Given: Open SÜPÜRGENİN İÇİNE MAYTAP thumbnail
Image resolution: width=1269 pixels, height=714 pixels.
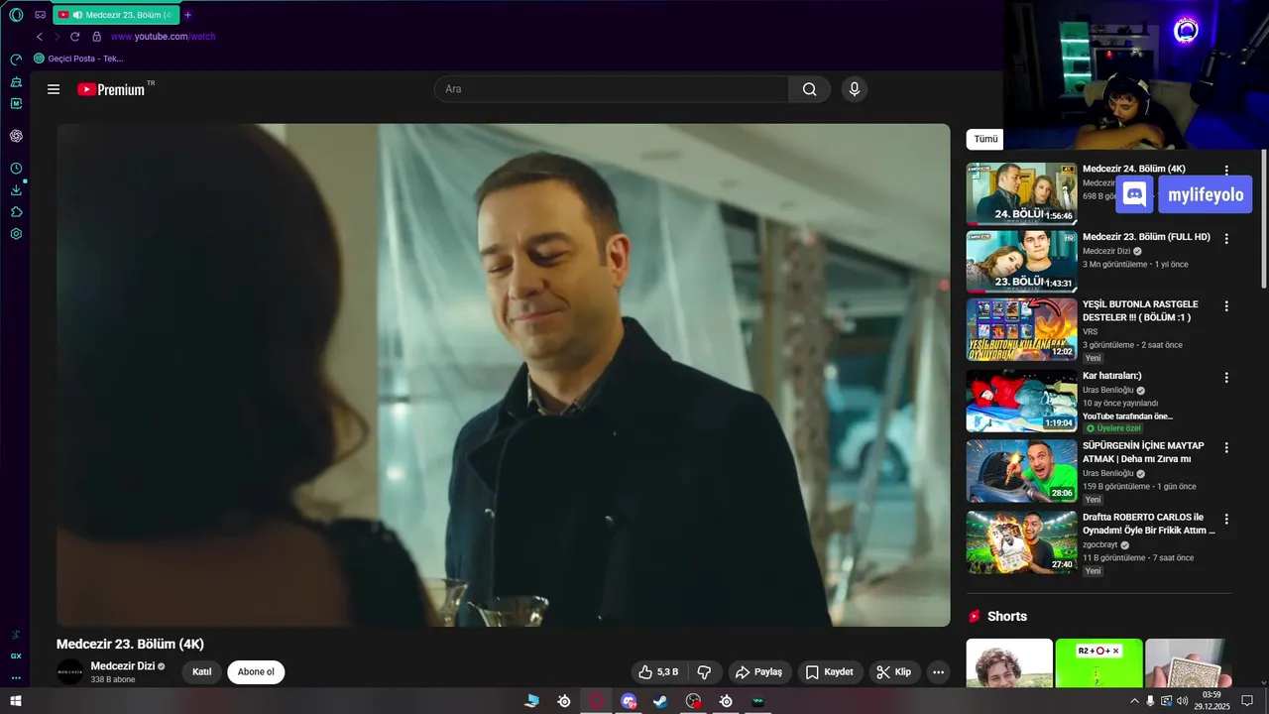Looking at the screenshot, I should [x=1021, y=471].
